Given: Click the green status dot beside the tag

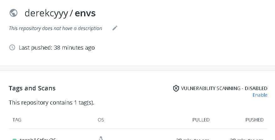Looking at the screenshot, I should tap(14, 139).
